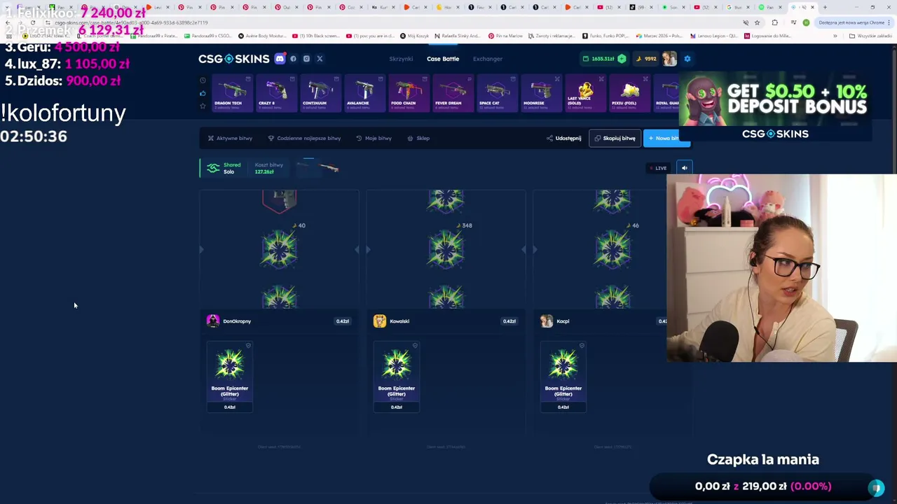This screenshot has height=504, width=897.
Task: Click shield icon on DonOkropny's sticker card
Action: [x=248, y=346]
